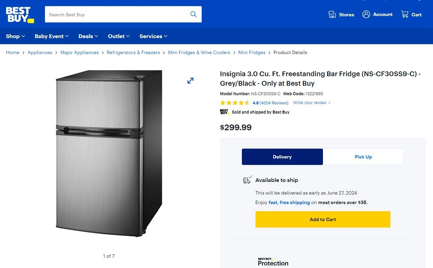Go to Mini Fridges breadcrumb
Image resolution: width=433 pixels, height=268 pixels.
252,52
